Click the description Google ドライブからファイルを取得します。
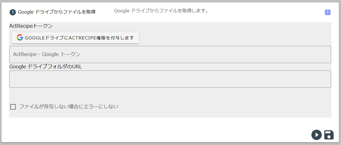Image resolution: width=341 pixels, height=145 pixels. 161,11
